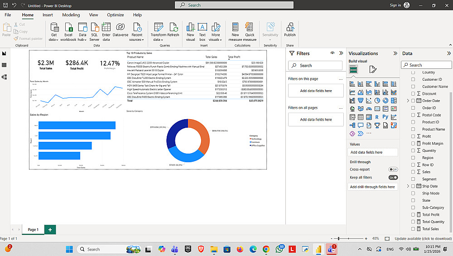Add a new report page
This screenshot has height=256, width=453.
tap(50, 230)
